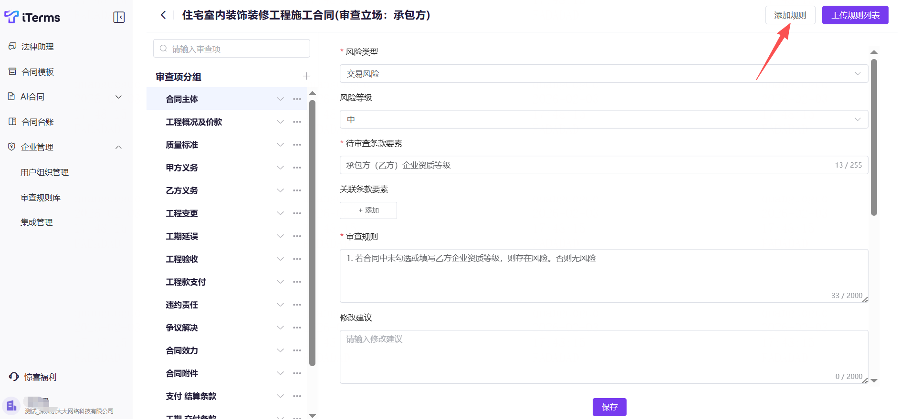Expand the 合同效力 group
The width and height of the screenshot is (911, 419).
coord(280,350)
